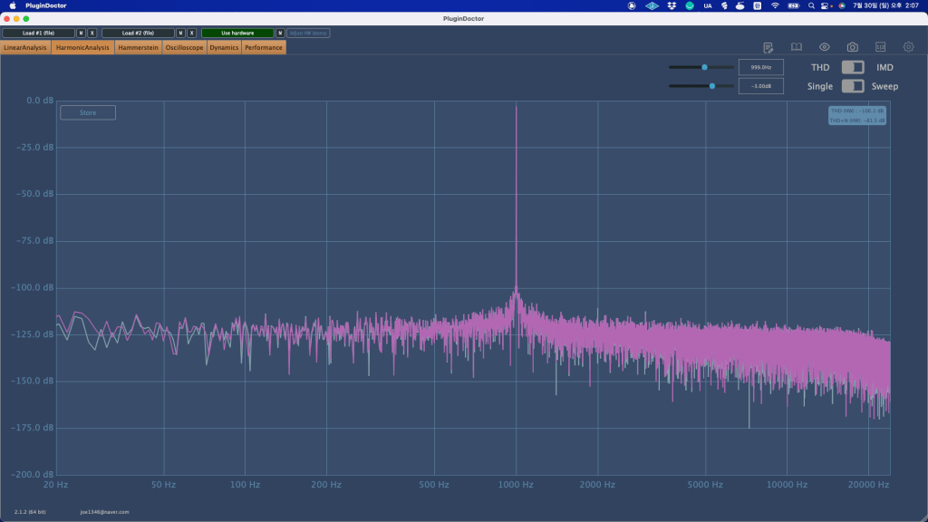Image resolution: width=928 pixels, height=522 pixels.
Task: Take a snapshot with the camera icon
Action: pos(853,47)
